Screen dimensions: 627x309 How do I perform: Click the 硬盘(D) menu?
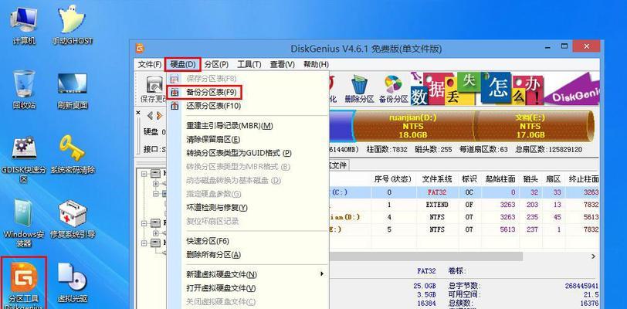coord(183,64)
